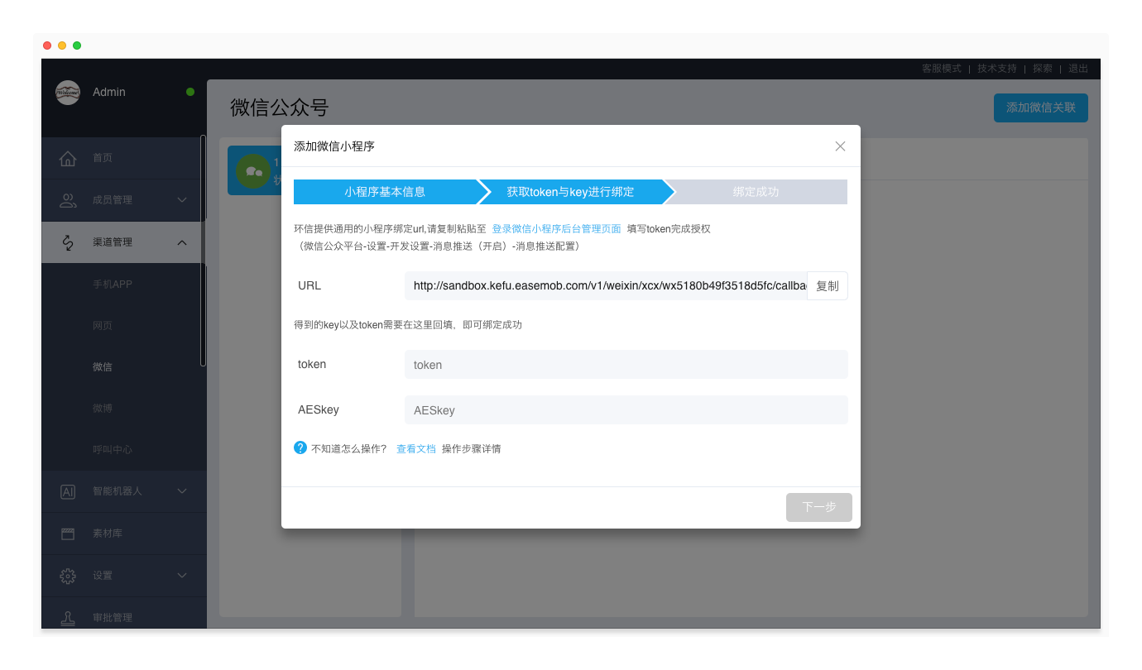Screen dimensions: 1142x670
Task: Click 客服模式 in top bar
Action: point(942,69)
